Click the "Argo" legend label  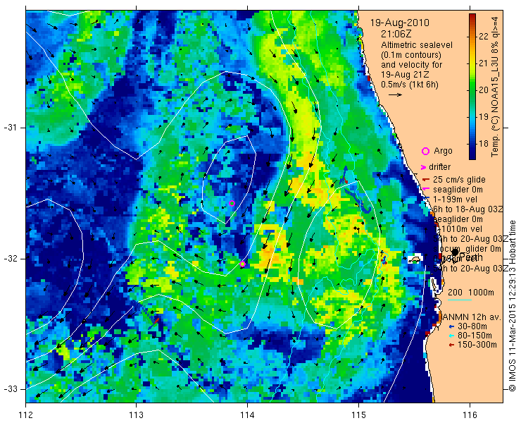click(443, 151)
